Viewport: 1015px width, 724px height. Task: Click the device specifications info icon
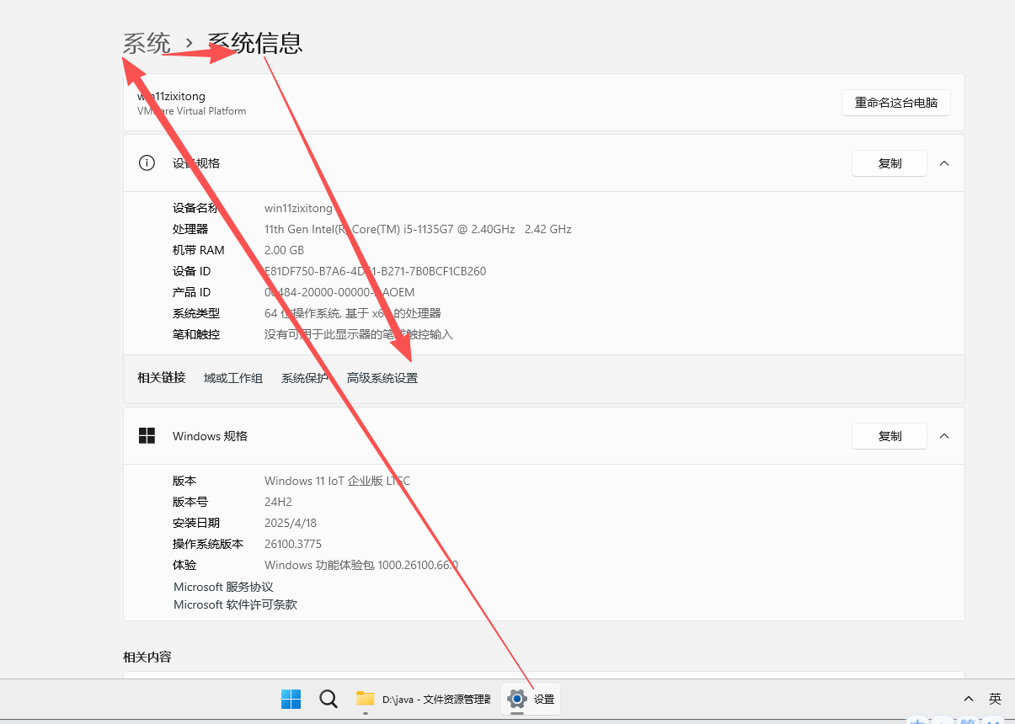pyautogui.click(x=147, y=163)
